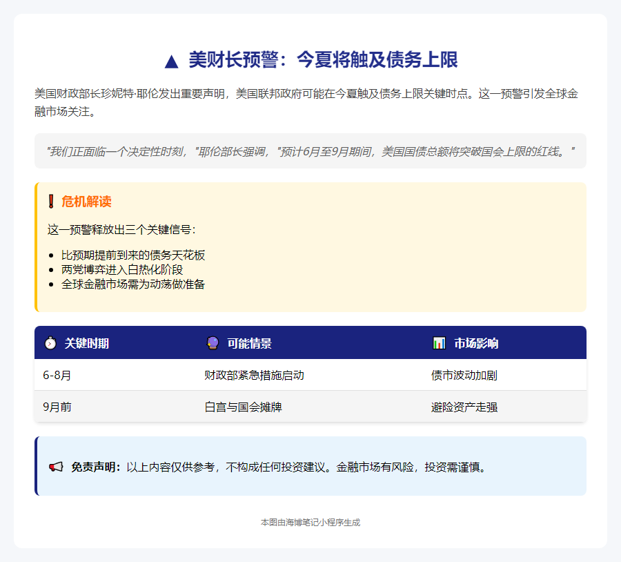The image size is (621, 562).
Task: Click the warning triangle icon in the title
Action: point(172,61)
